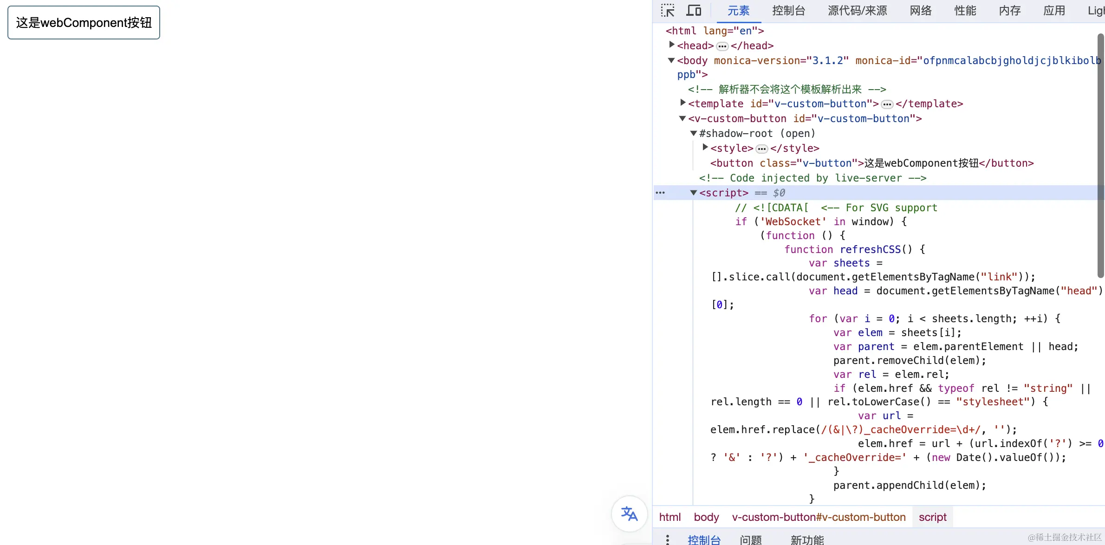Viewport: 1105px width, 545px height.
Task: Switch to the 控制台 top tab
Action: (788, 11)
